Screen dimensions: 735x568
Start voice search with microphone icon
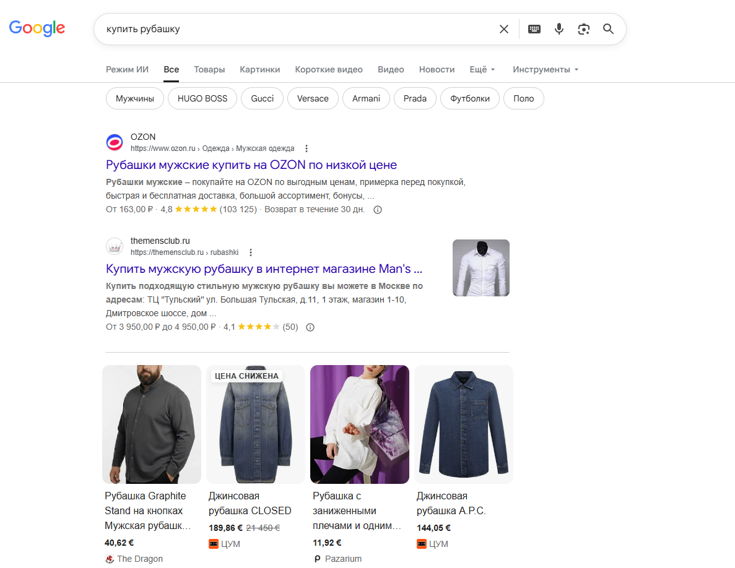(559, 29)
